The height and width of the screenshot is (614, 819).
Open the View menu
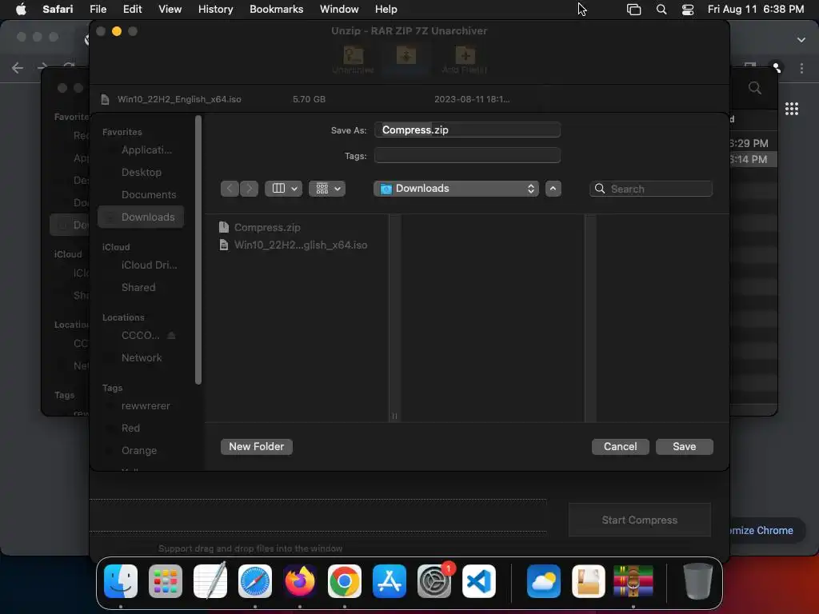pos(170,10)
